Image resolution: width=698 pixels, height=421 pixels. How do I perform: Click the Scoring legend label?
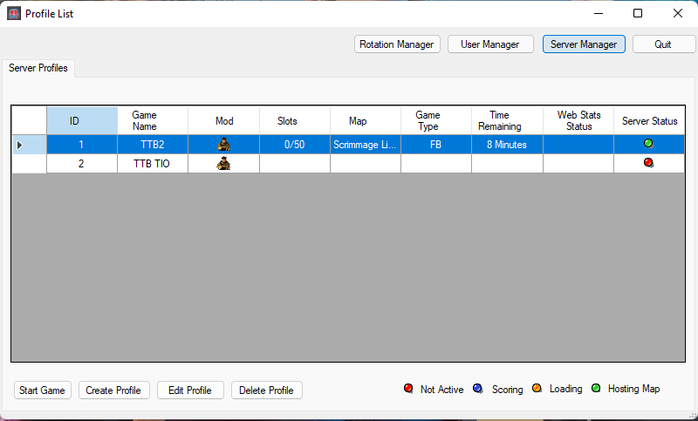pos(508,390)
